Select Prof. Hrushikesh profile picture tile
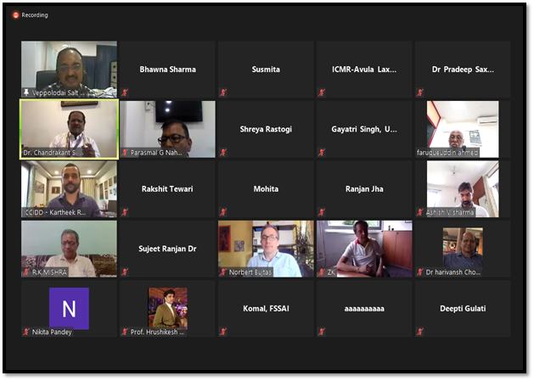 point(167,308)
